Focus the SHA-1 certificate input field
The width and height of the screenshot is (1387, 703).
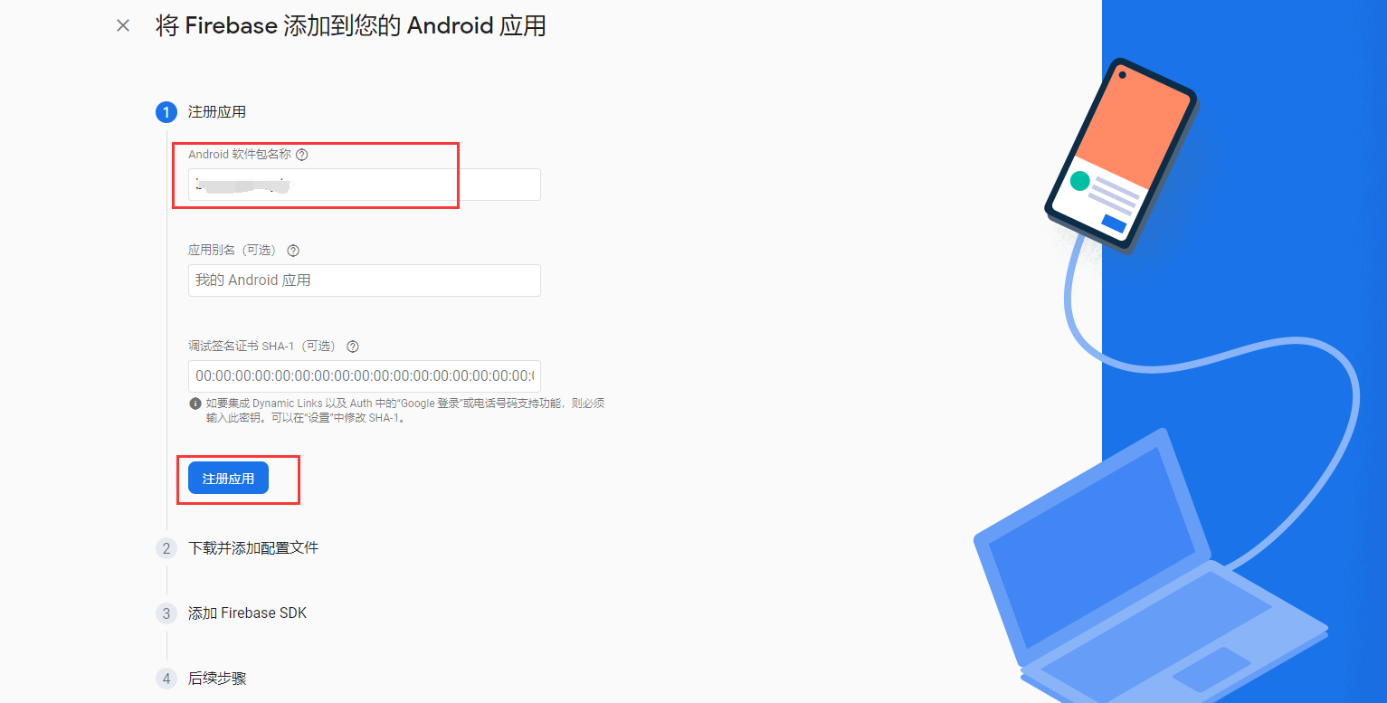(364, 376)
